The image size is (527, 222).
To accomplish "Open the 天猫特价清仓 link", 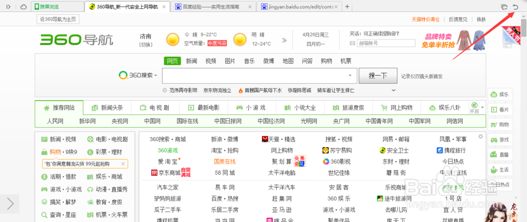I will (x=425, y=19).
